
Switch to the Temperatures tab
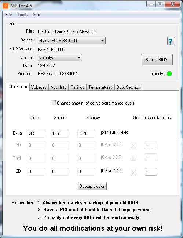tap(100, 87)
